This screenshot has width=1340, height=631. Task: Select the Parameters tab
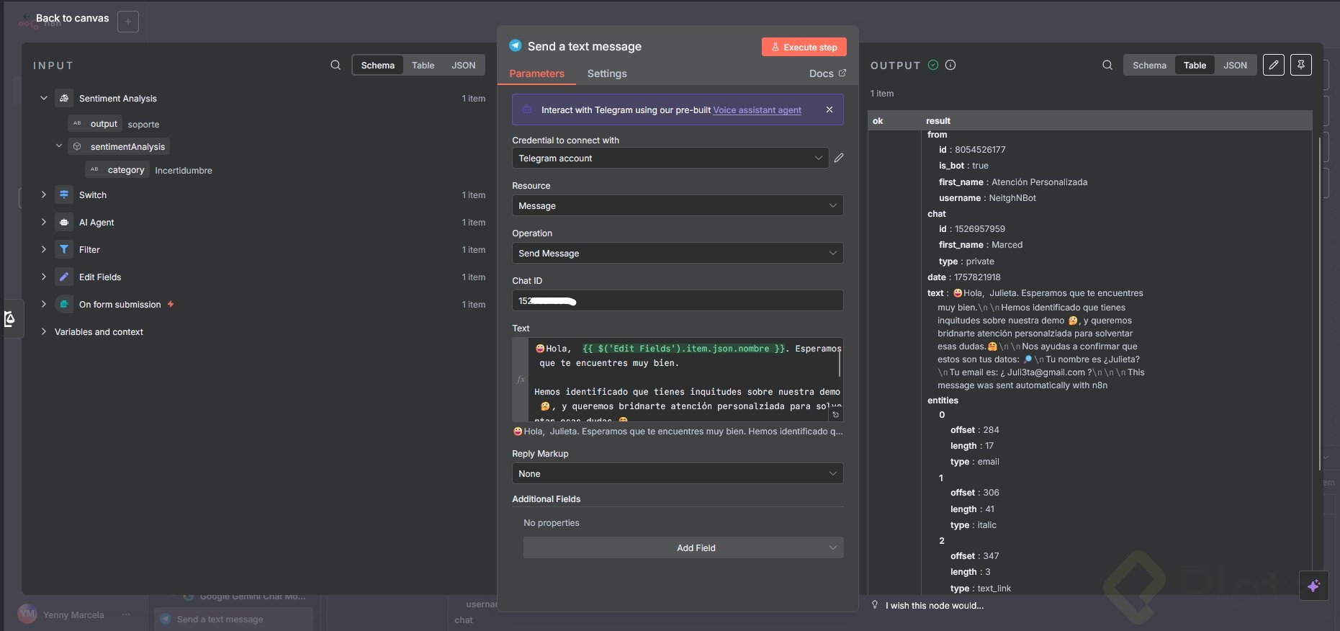[x=536, y=73]
